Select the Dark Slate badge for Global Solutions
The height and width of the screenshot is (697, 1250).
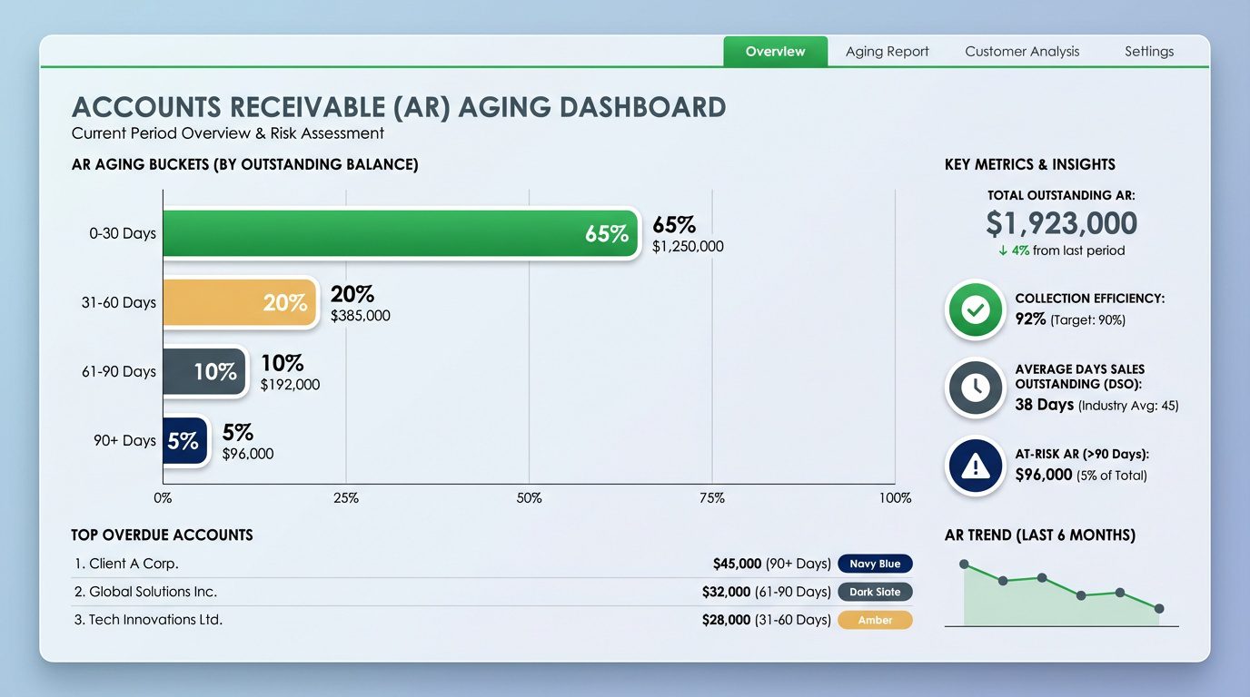(x=875, y=592)
